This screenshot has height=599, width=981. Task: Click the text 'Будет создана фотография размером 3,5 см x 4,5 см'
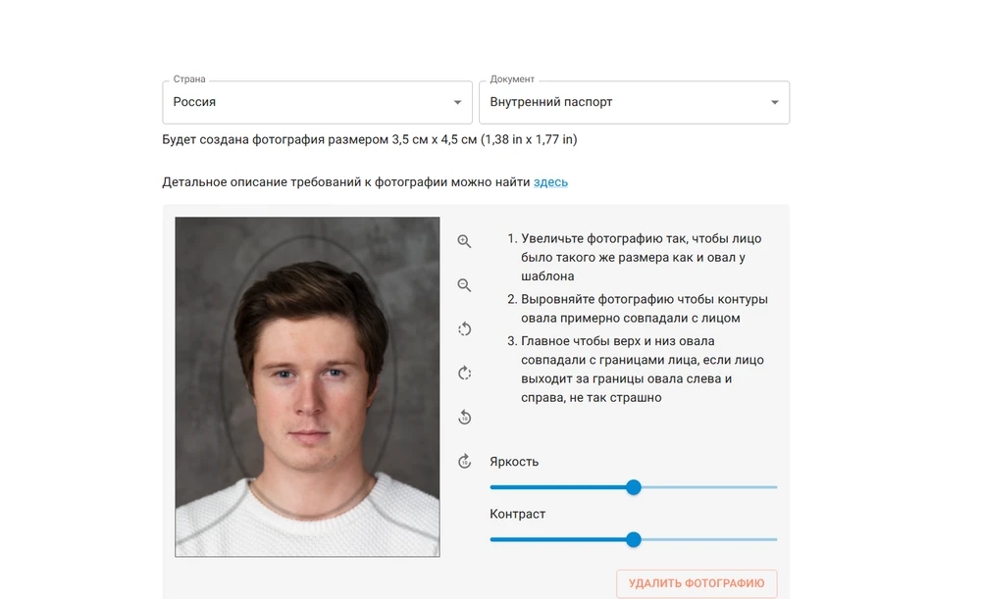pyautogui.click(x=319, y=139)
